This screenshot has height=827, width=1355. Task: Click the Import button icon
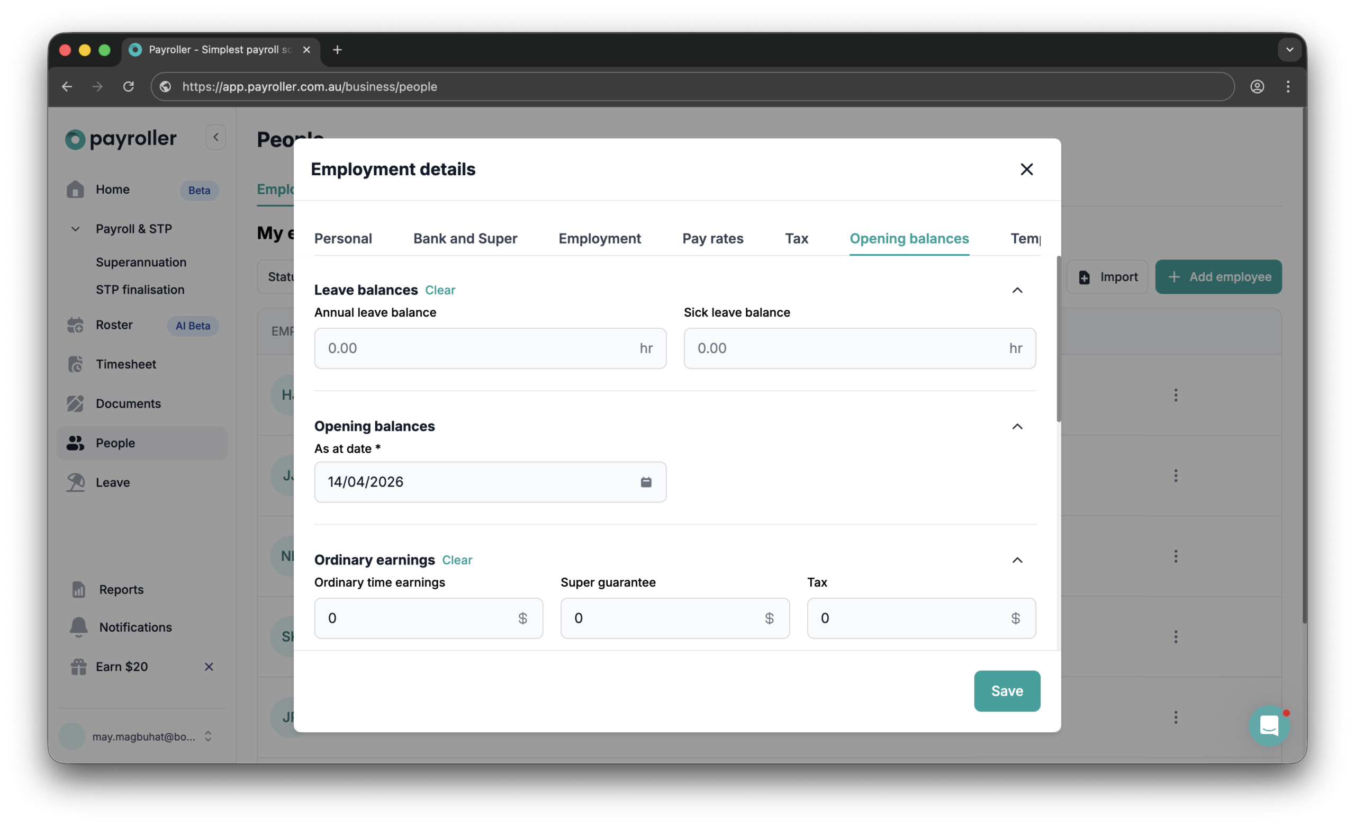tap(1084, 277)
